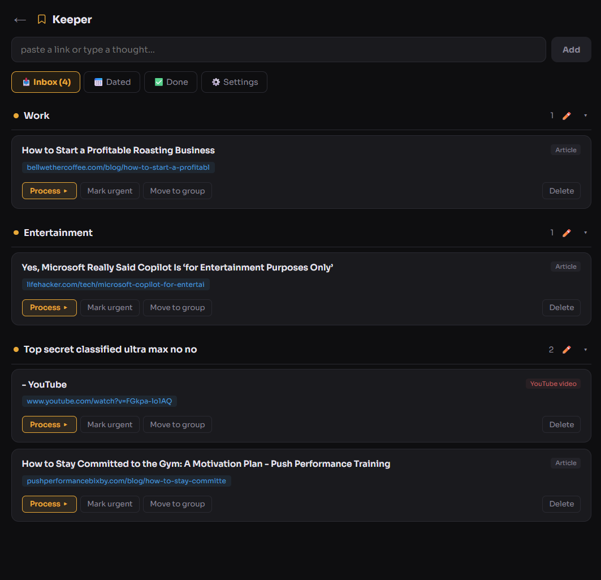Switch to the Dated tab

pyautogui.click(x=112, y=82)
